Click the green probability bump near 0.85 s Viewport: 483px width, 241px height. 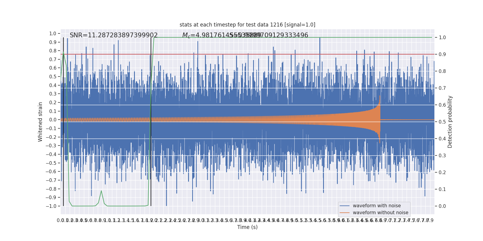(x=101, y=191)
